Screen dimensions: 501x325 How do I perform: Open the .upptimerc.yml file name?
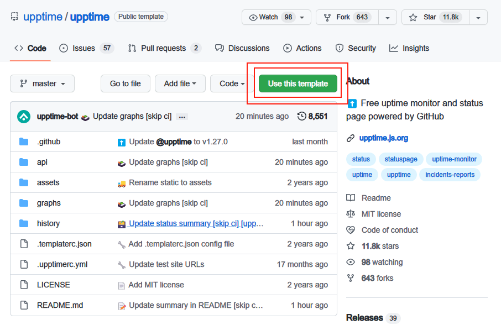pos(62,264)
